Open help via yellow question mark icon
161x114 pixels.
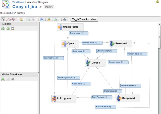157,2
